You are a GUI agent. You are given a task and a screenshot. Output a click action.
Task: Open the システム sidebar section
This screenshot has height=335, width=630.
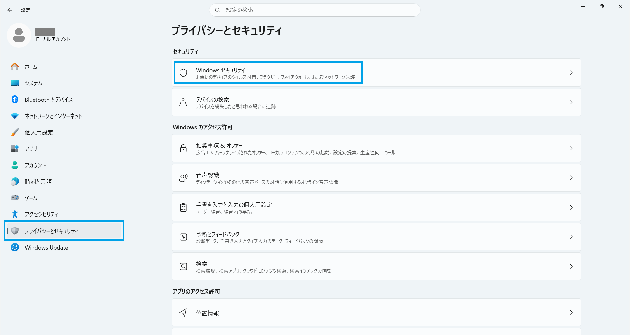point(33,83)
